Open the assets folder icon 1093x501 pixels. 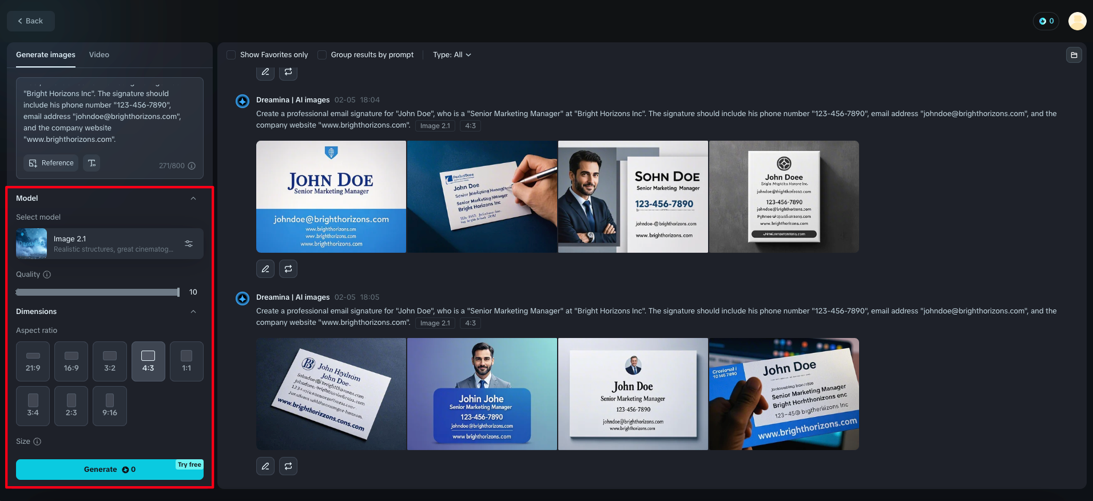pyautogui.click(x=1074, y=55)
